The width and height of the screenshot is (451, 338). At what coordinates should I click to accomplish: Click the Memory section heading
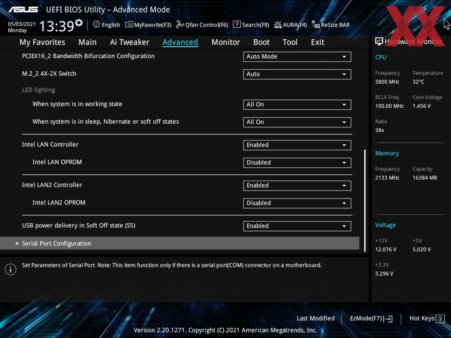point(387,153)
